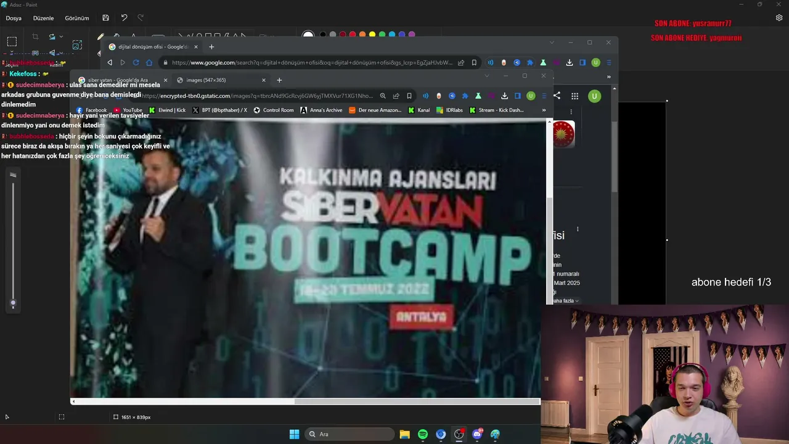Share the page from the front browser address bar
The image size is (789, 444).
point(396,96)
